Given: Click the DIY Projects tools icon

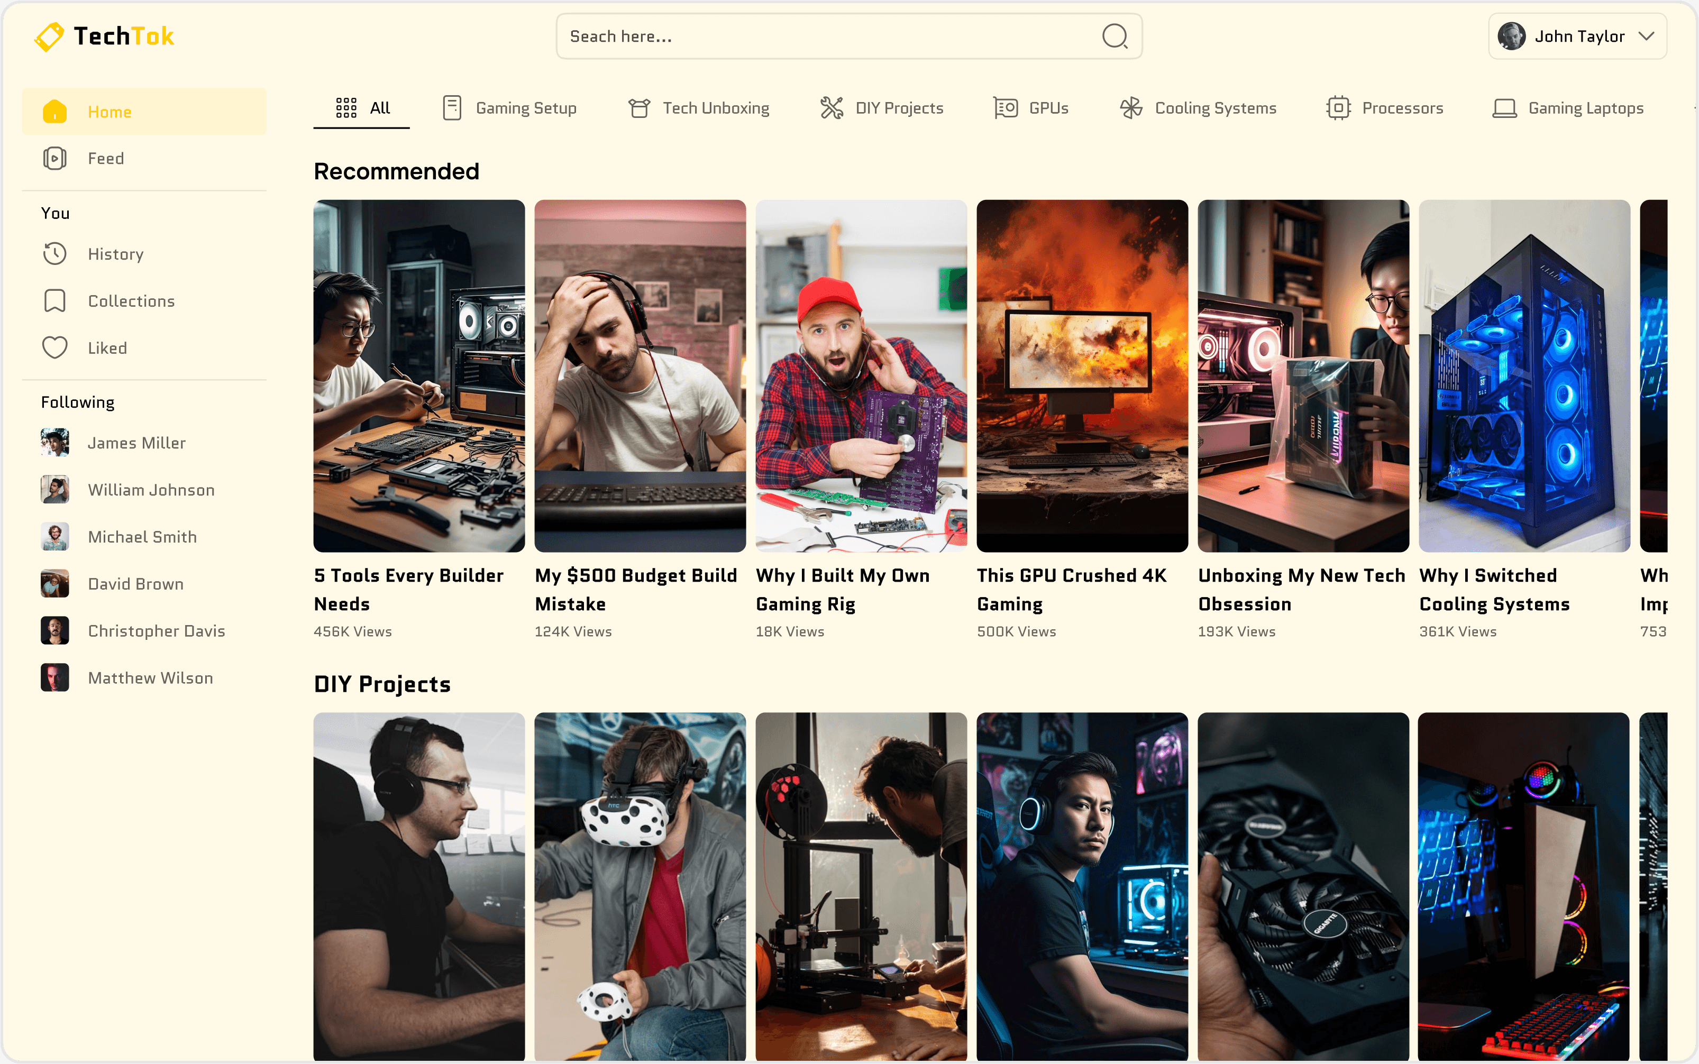Looking at the screenshot, I should [x=831, y=108].
